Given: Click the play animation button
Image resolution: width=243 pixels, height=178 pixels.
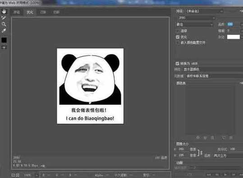Looking at the screenshot, I should 225,175.
